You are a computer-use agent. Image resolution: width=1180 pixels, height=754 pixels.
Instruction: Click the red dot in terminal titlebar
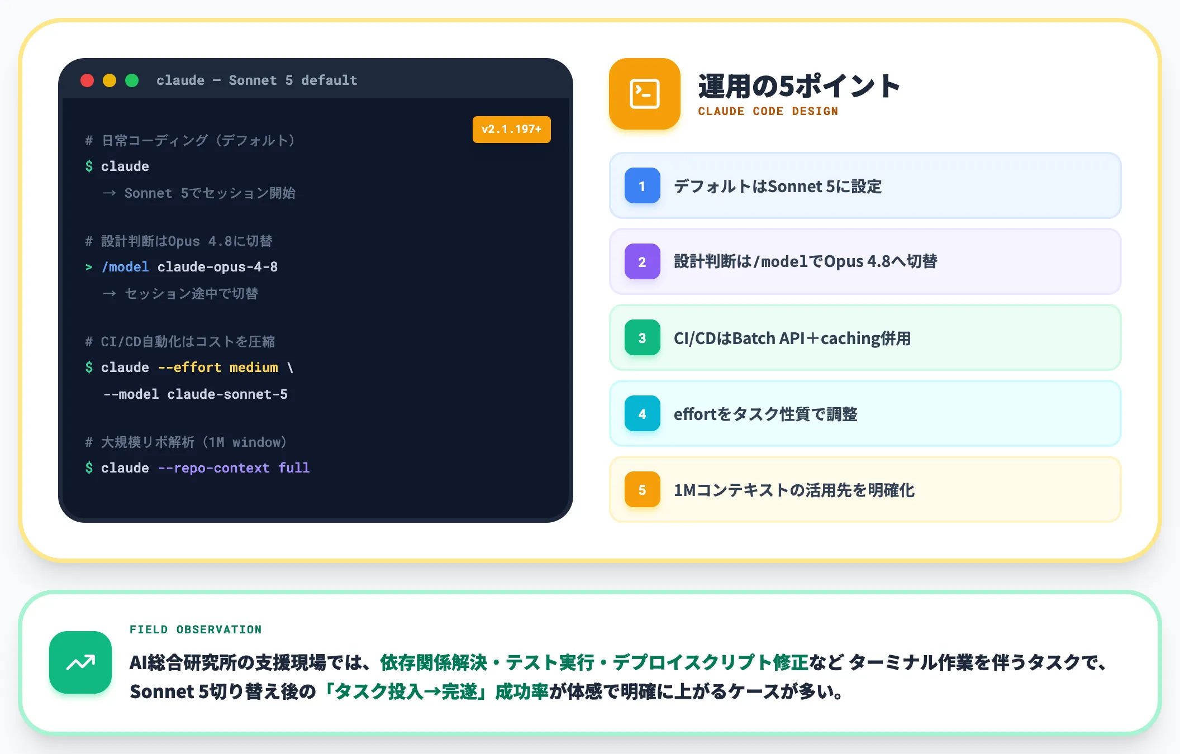point(87,80)
